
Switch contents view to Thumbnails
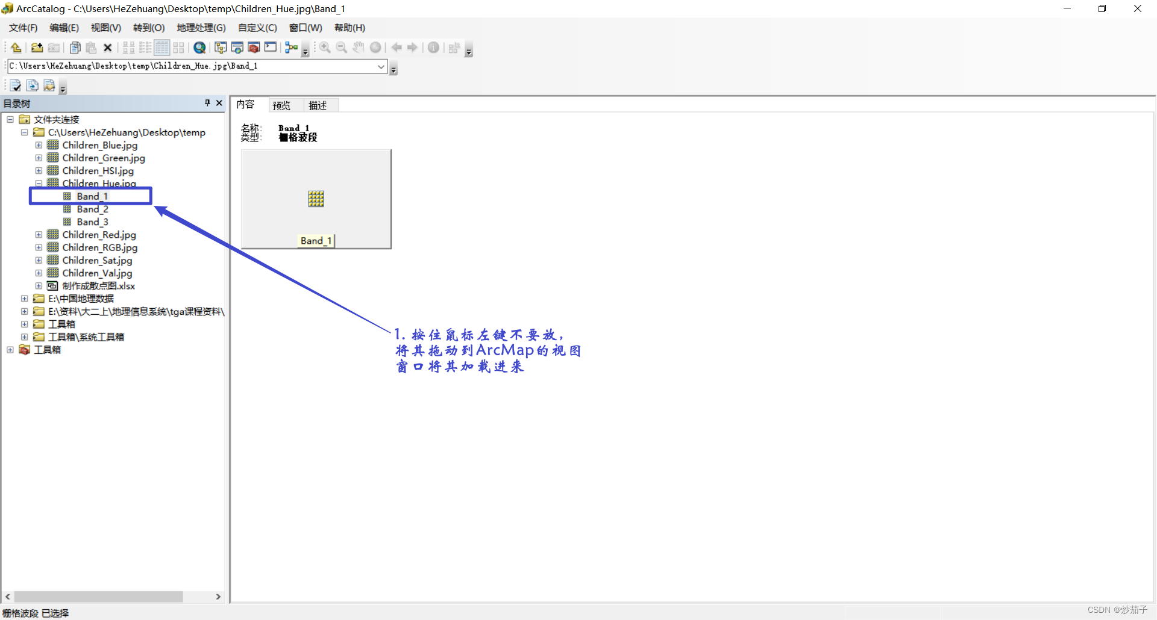[x=179, y=48]
